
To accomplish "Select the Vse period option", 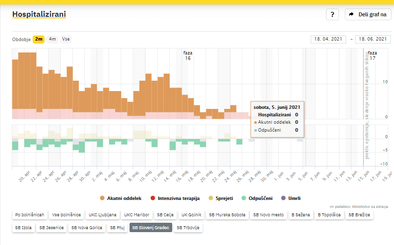I will tap(66, 40).
